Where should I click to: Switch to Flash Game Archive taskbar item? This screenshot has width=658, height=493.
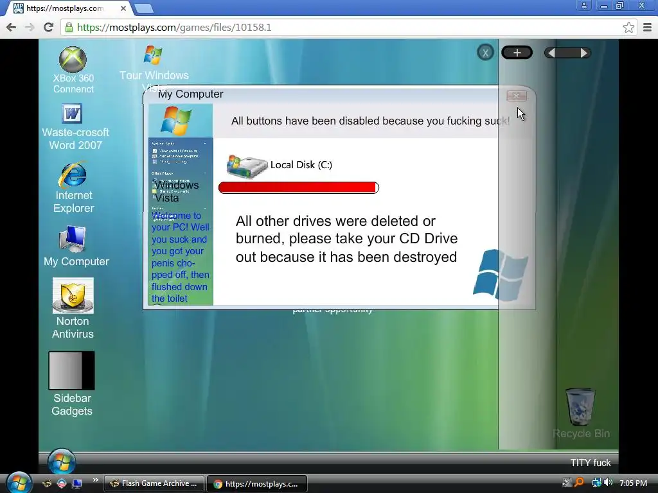pyautogui.click(x=154, y=483)
